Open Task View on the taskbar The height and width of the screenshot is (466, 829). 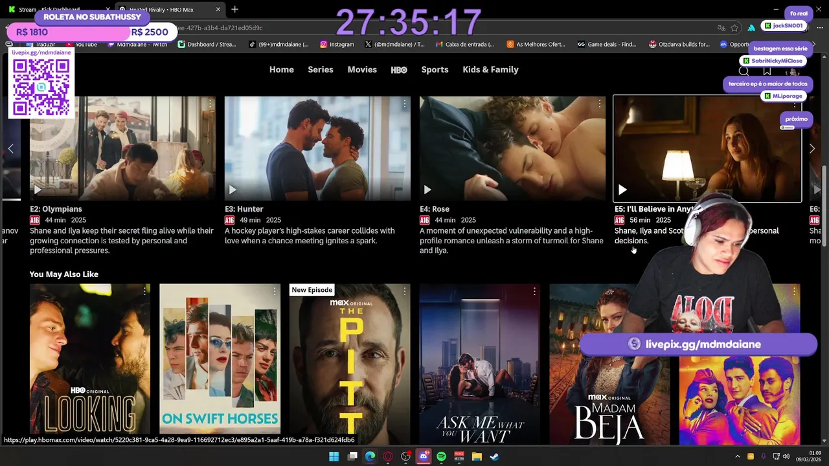tap(352, 456)
